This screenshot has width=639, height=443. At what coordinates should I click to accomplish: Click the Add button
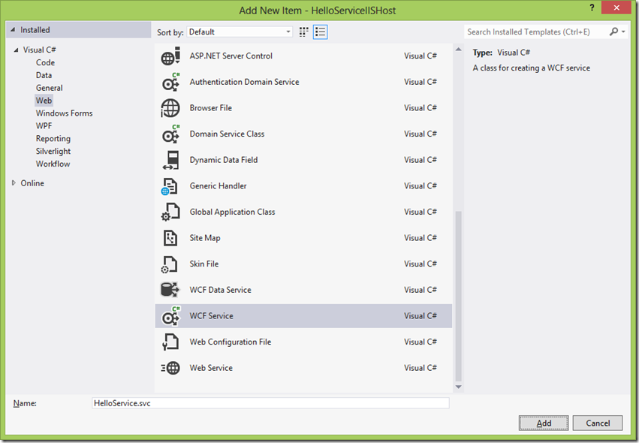tap(544, 423)
